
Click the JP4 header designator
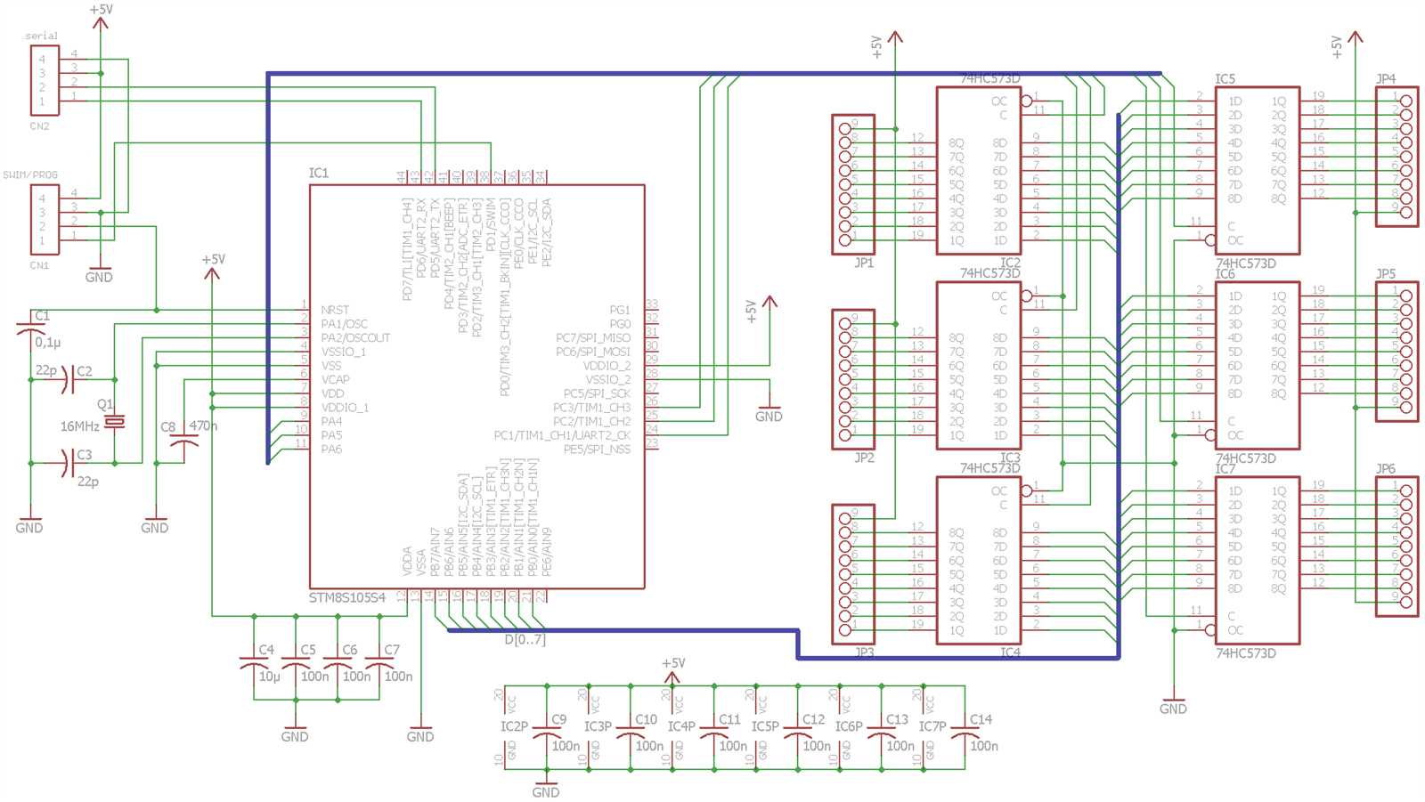coord(1386,78)
